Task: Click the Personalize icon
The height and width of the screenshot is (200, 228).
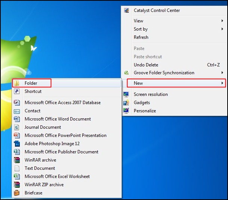Action: tap(126, 111)
